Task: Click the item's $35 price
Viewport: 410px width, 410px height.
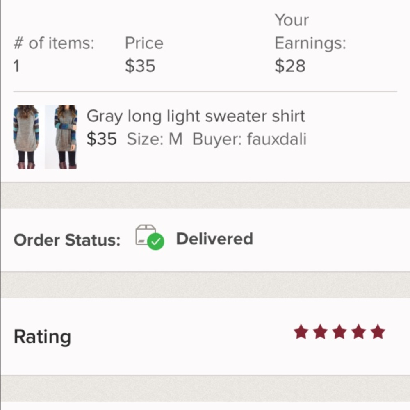Action: 101,139
